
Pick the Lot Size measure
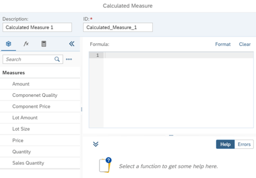tap(21, 129)
